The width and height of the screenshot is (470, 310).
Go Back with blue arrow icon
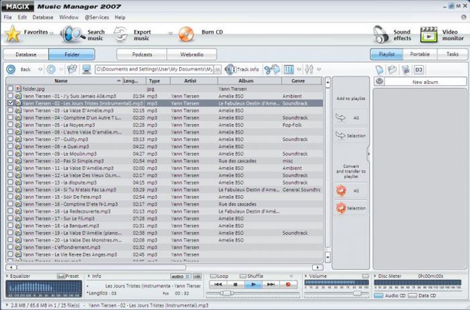point(11,69)
